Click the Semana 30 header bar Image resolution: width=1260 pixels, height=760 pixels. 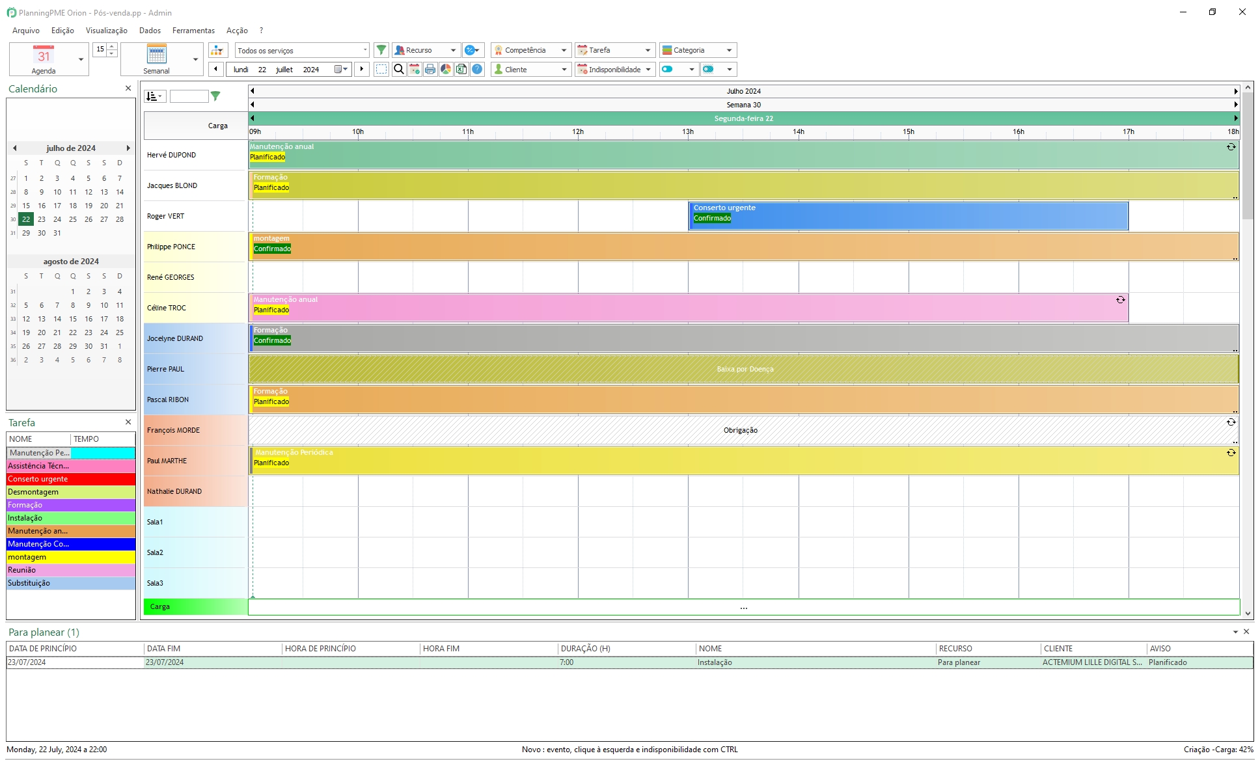[744, 105]
